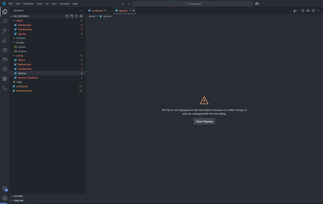Open the Extensions view

click(5, 50)
